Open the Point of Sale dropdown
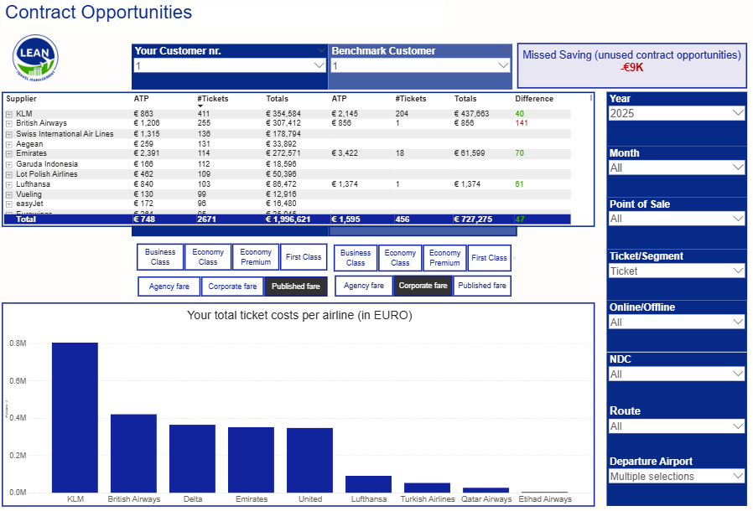The width and height of the screenshot is (753, 511). (x=676, y=219)
